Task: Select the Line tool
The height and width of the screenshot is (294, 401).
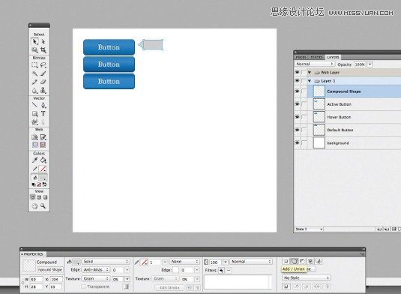Action: (x=34, y=105)
